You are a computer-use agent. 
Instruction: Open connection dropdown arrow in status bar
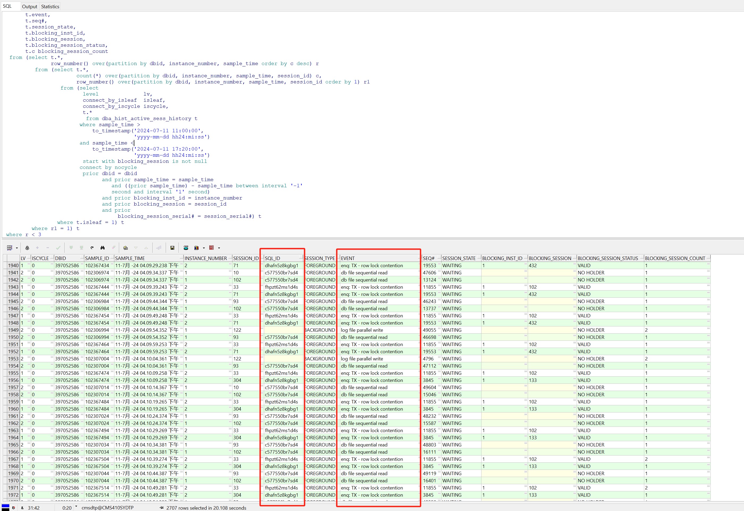pos(76,507)
